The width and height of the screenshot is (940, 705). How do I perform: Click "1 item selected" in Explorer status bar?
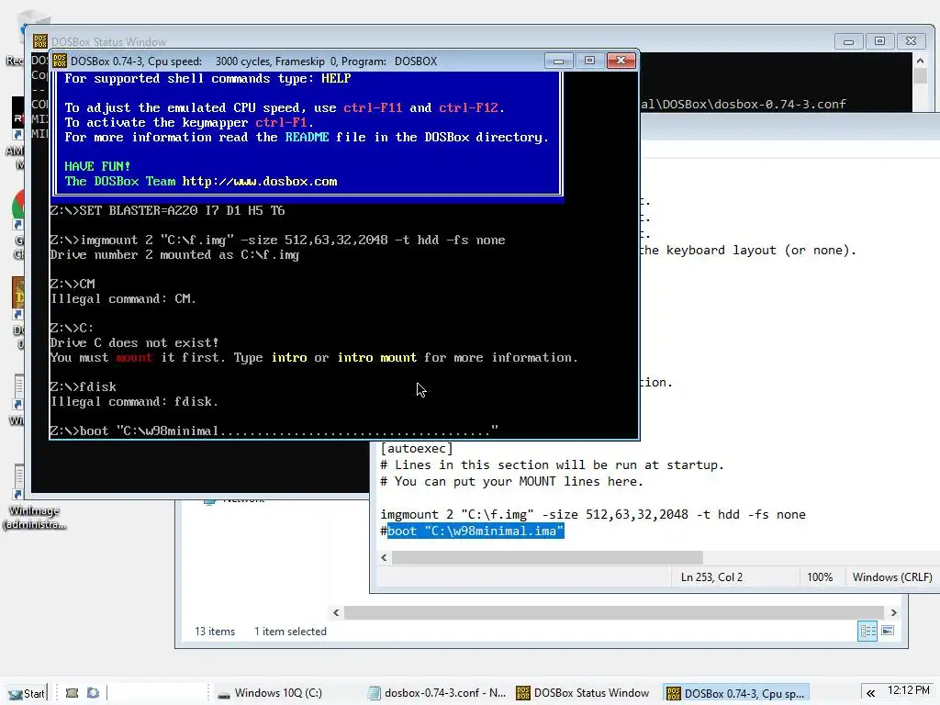pos(290,632)
